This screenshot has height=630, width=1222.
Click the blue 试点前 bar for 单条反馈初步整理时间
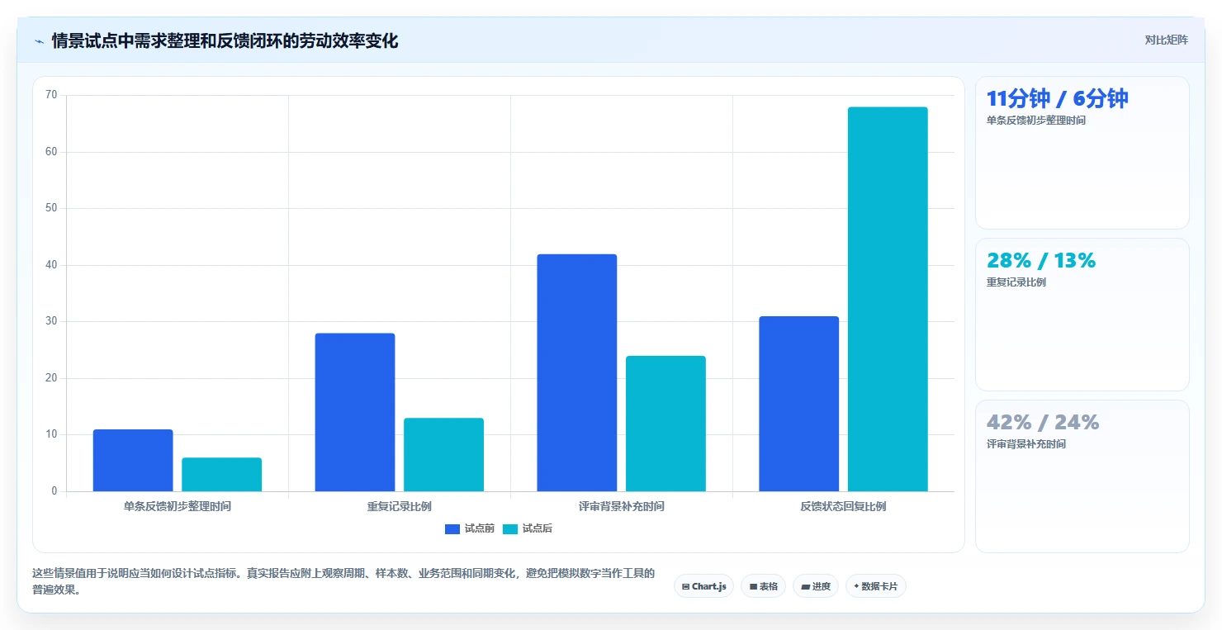(133, 460)
